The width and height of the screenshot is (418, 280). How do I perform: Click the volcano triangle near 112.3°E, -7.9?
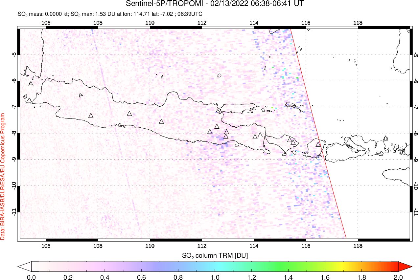pos(210,132)
